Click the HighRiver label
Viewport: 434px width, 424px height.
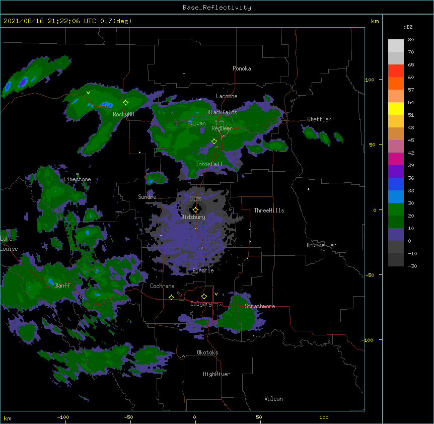(216, 374)
